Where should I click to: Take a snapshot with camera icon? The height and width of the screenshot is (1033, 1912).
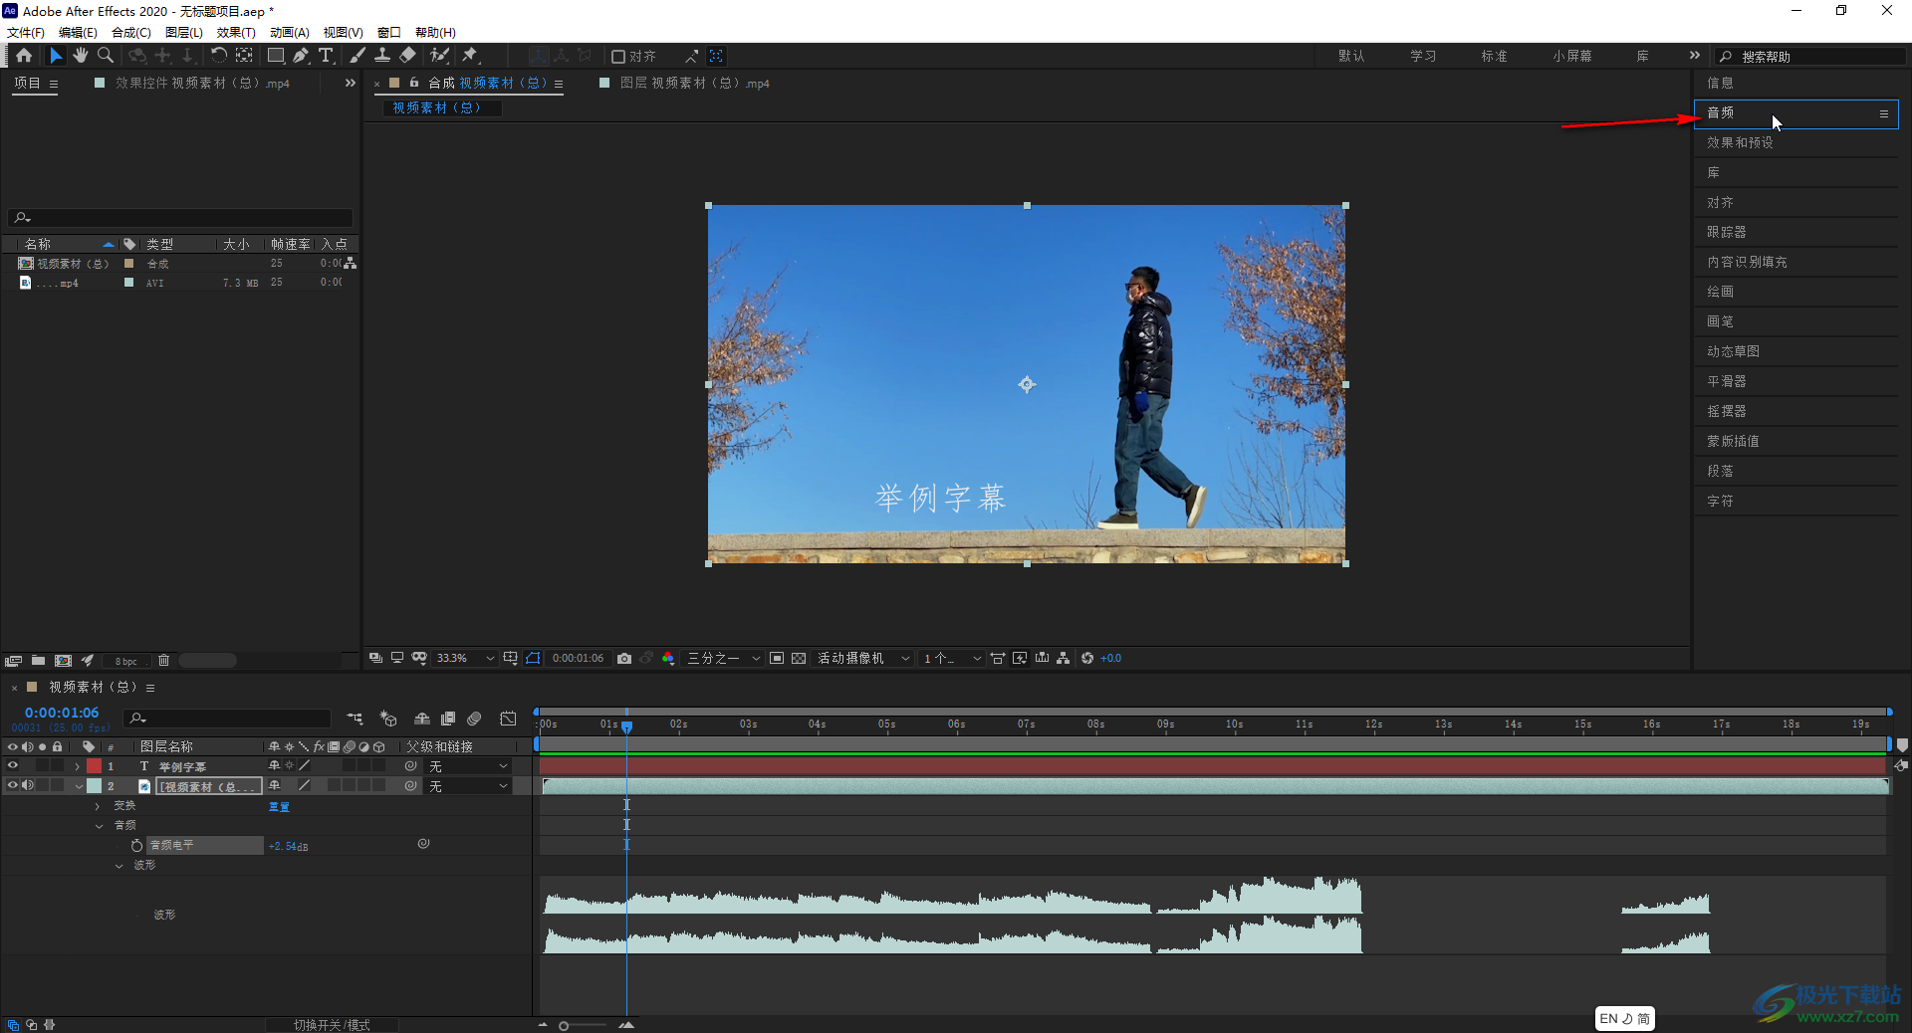(x=624, y=659)
